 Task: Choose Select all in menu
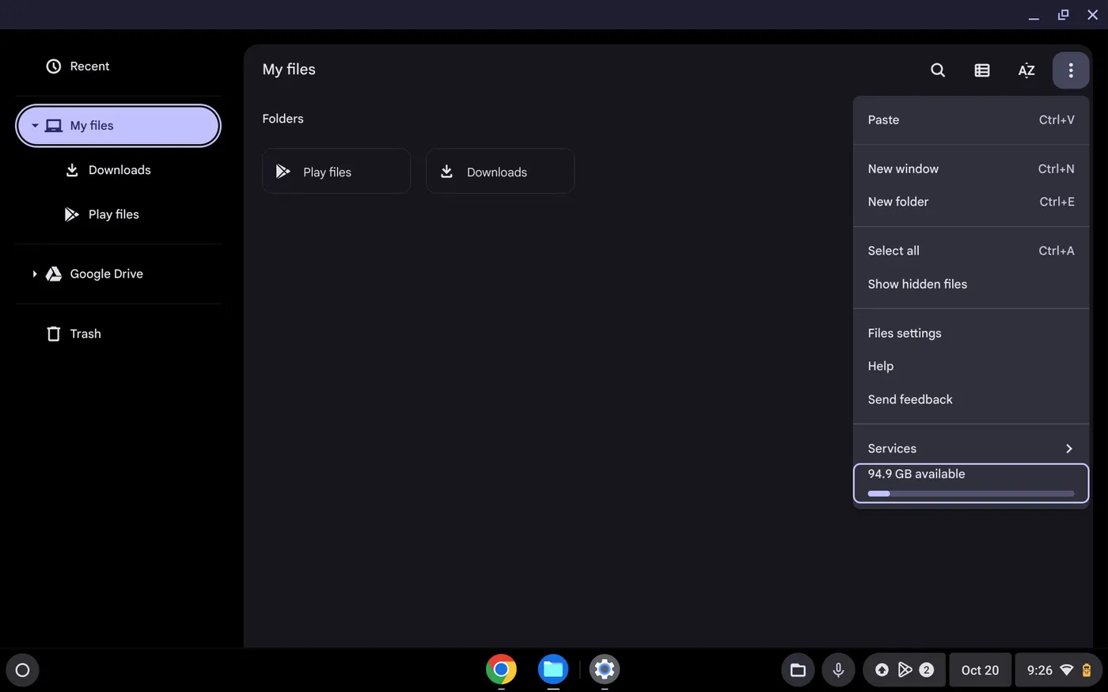971,251
